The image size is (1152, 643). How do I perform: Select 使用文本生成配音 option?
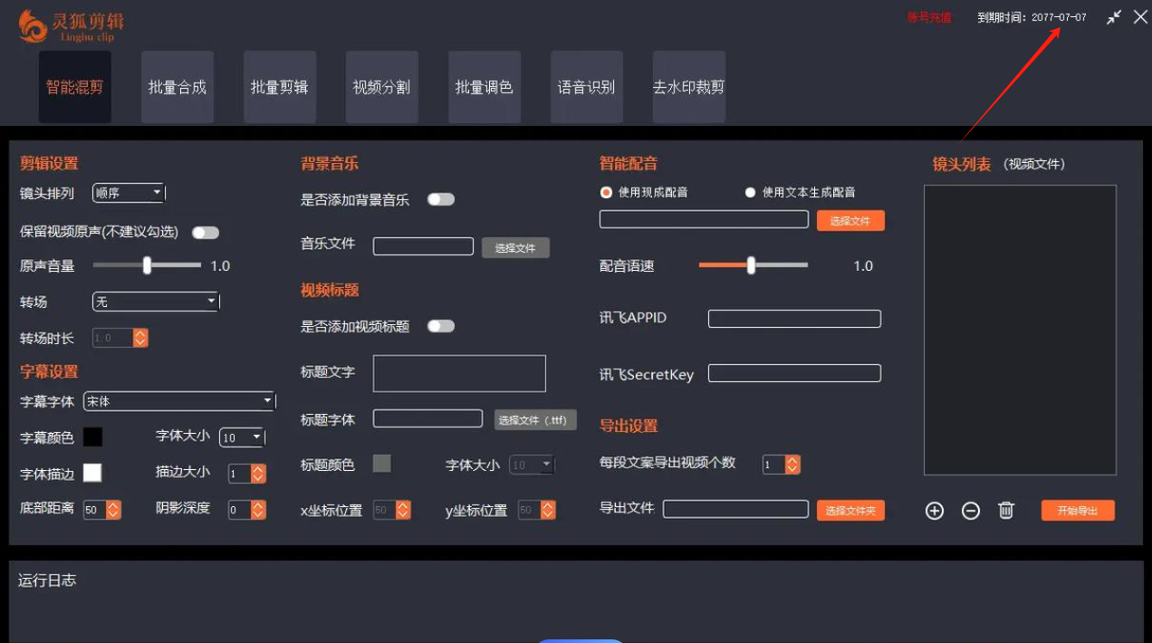pos(750,192)
